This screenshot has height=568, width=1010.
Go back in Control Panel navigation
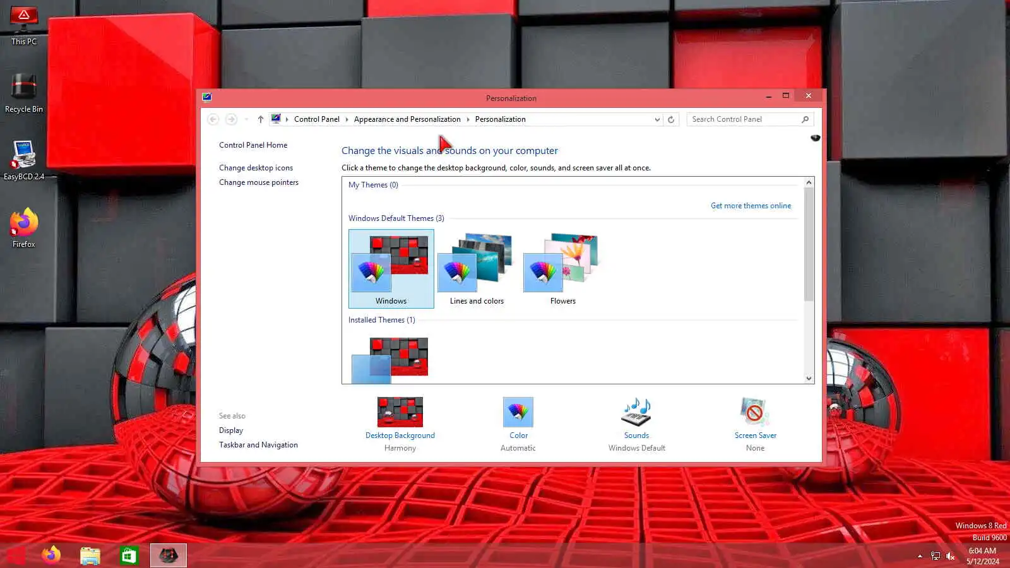213,119
